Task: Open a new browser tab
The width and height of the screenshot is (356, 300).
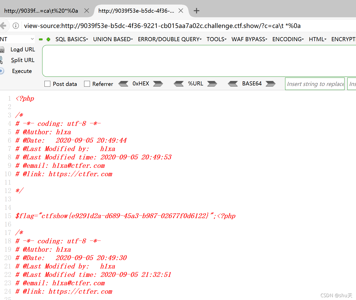Action: pos(196,11)
